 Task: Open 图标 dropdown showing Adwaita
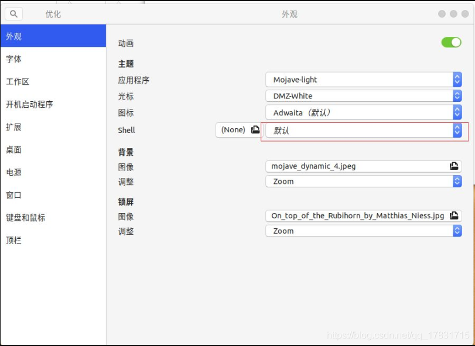[364, 112]
